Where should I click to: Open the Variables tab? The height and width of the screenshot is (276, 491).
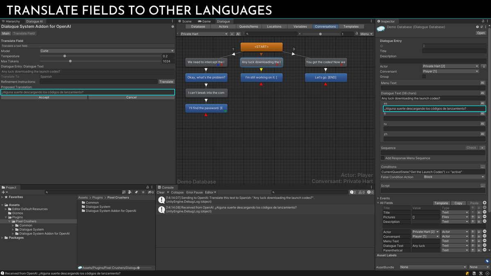pyautogui.click(x=300, y=27)
